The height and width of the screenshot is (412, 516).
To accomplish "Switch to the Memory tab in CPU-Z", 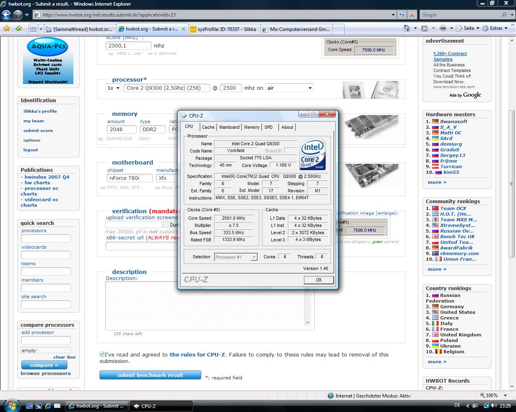I will [x=252, y=127].
